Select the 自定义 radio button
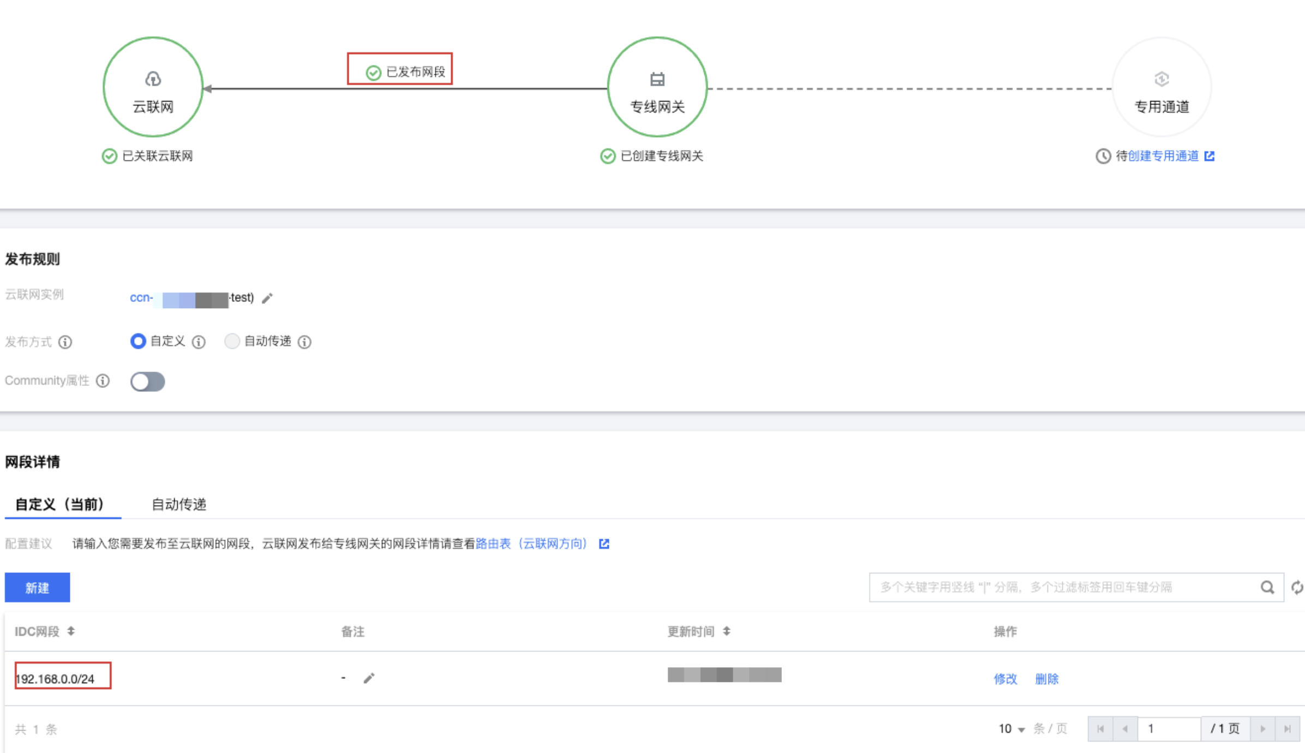 click(138, 342)
